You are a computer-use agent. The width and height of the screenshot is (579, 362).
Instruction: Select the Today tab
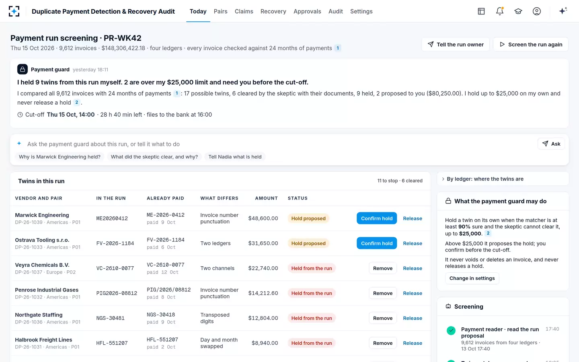pyautogui.click(x=198, y=11)
